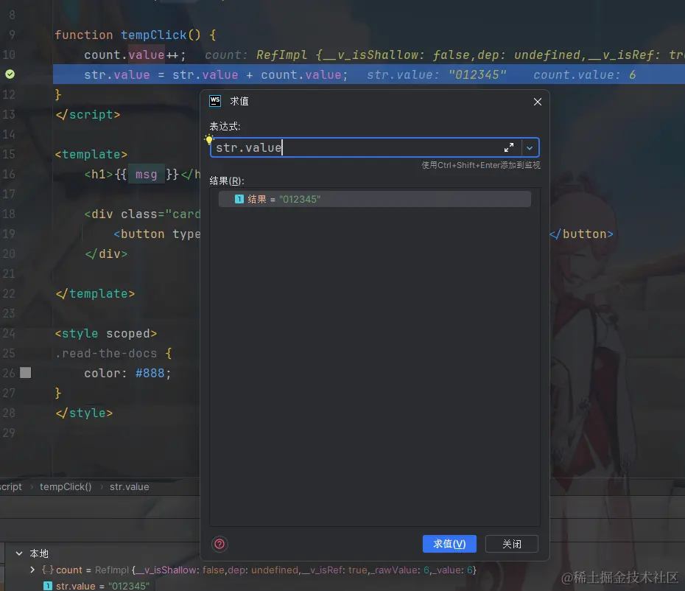Click the lightbulb intention icon

[x=209, y=139]
